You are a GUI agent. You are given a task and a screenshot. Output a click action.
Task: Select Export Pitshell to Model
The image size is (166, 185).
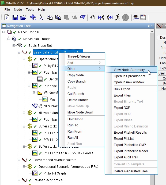131,151
